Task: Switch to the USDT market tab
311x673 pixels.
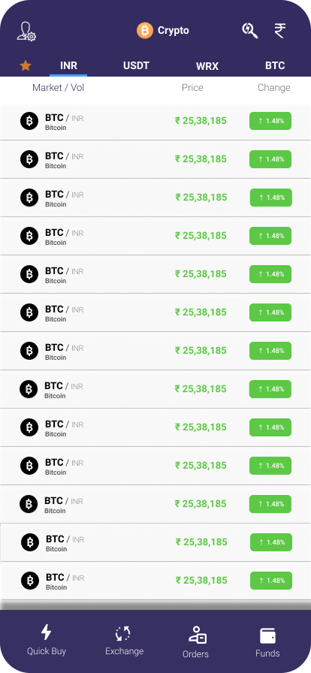Action: coord(136,65)
